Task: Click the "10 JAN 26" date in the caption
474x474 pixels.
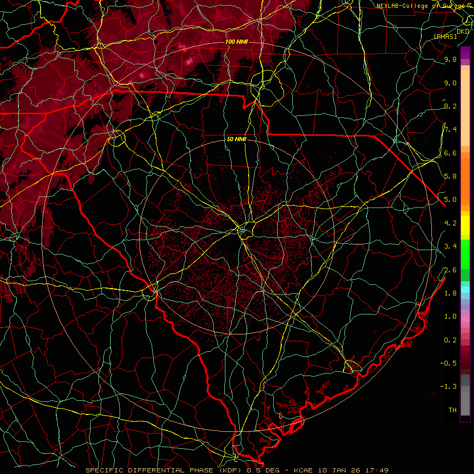Action: click(x=339, y=470)
